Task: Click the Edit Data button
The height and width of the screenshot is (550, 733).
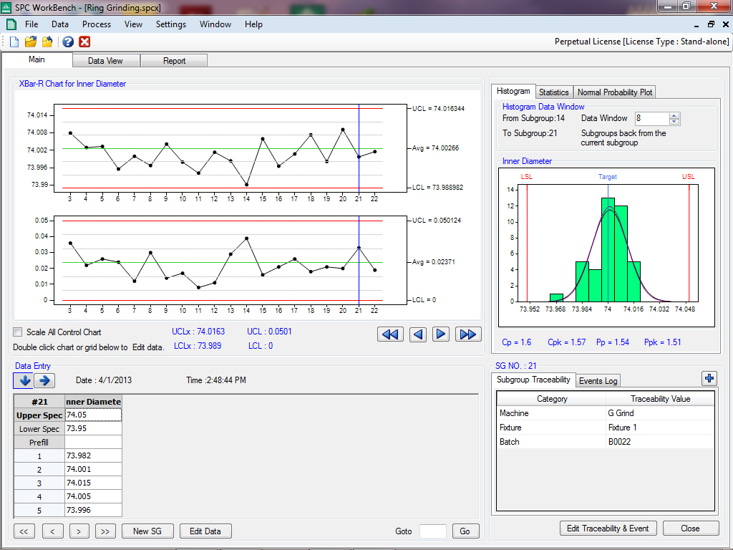Action: [x=205, y=531]
